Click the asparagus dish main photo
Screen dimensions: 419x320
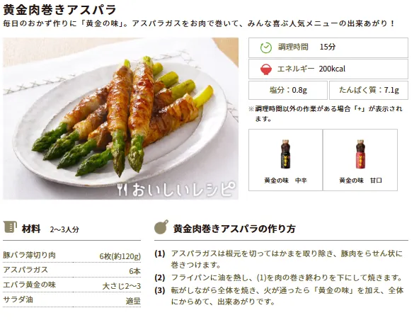coord(120,118)
